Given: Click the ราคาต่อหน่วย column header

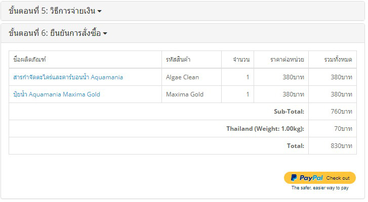Looking at the screenshot, I should [x=287, y=60].
